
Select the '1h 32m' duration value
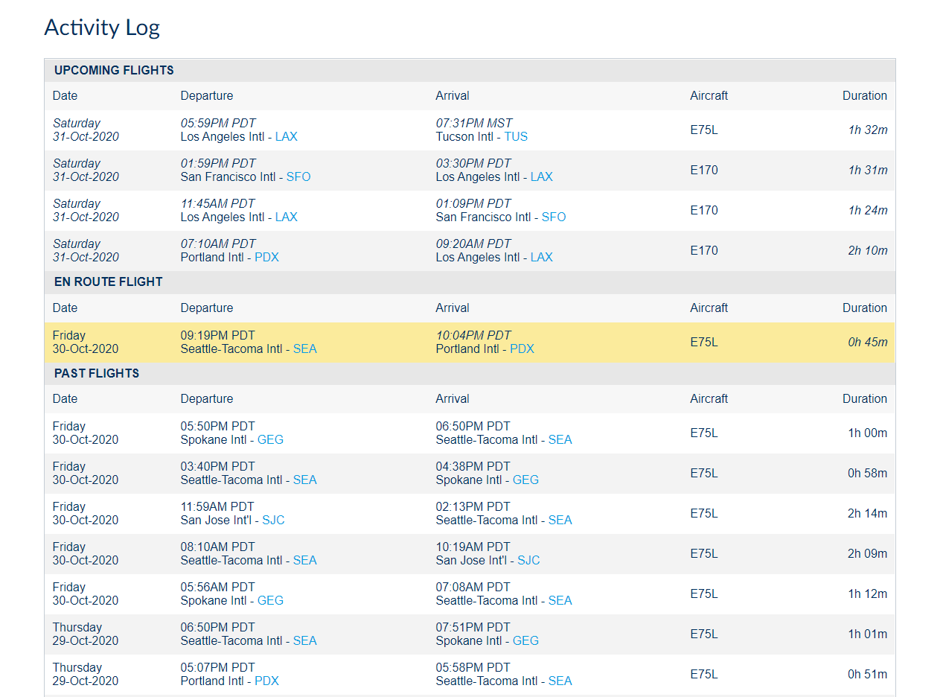coord(868,130)
